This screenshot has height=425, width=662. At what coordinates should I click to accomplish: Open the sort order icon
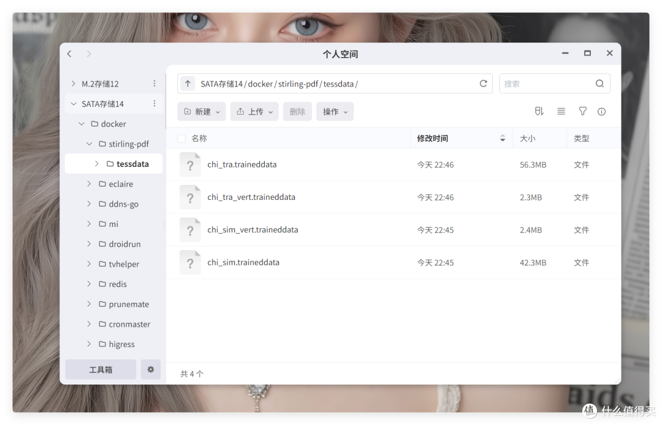539,112
